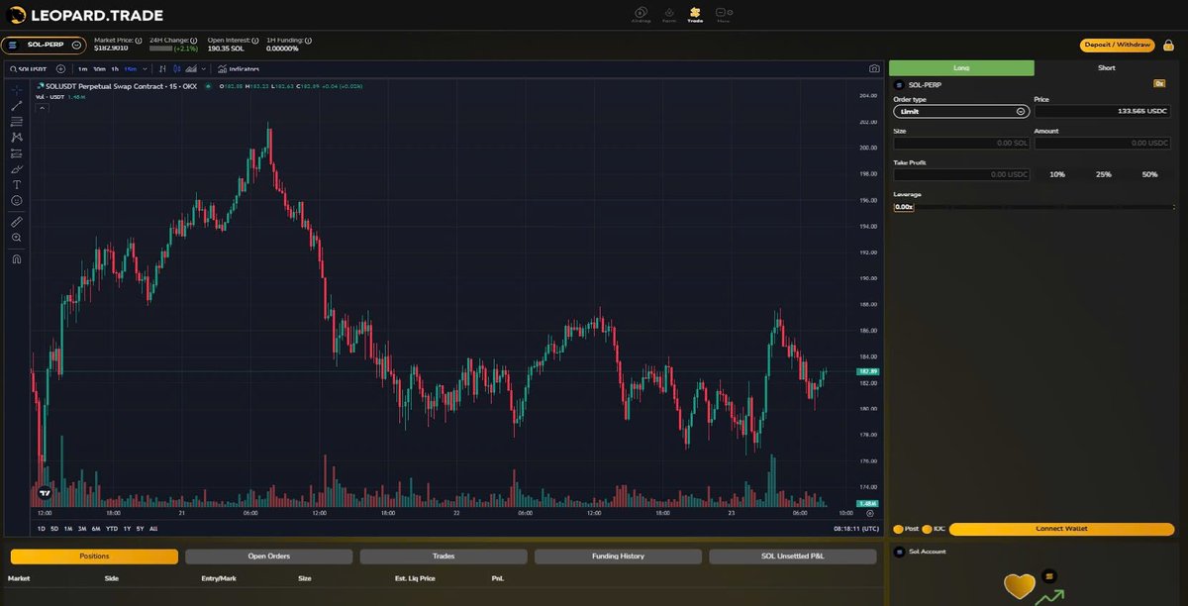Select the trend line drawing tool

click(17, 106)
